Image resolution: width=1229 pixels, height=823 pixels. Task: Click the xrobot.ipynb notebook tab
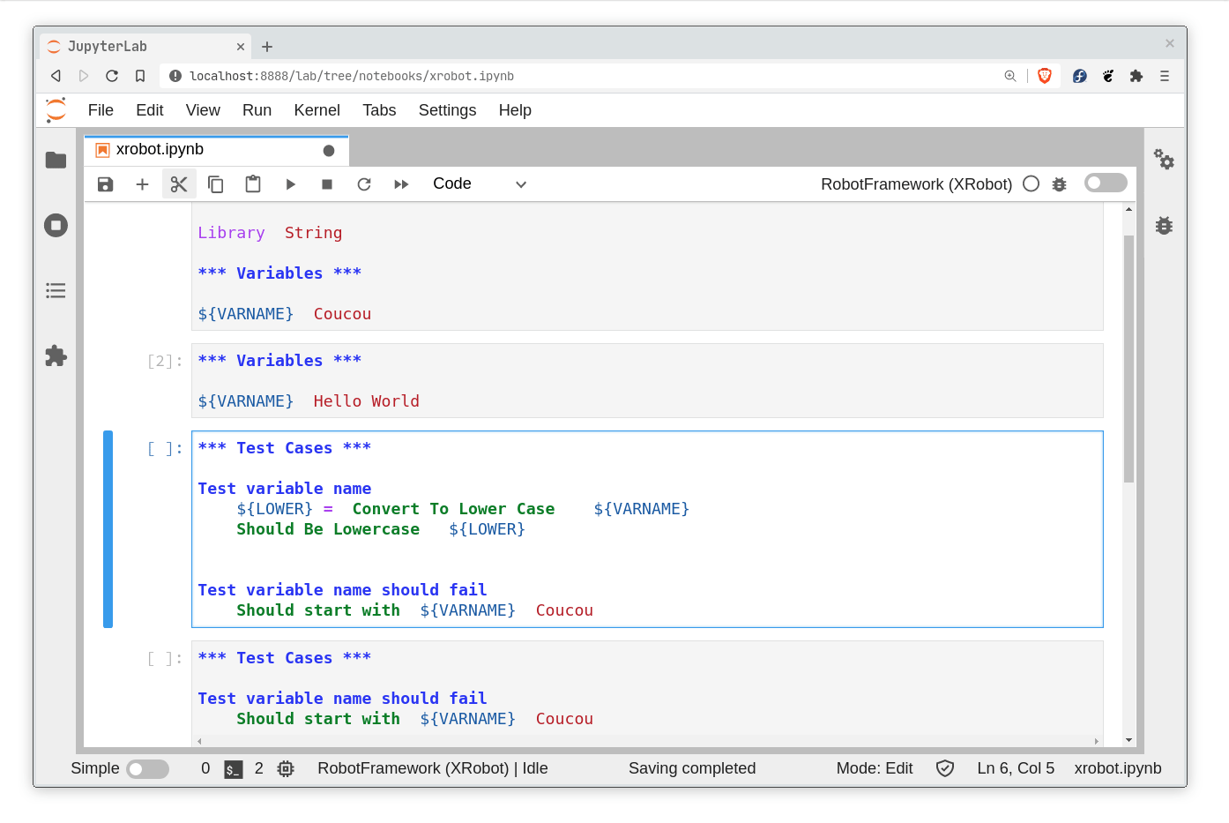[160, 150]
